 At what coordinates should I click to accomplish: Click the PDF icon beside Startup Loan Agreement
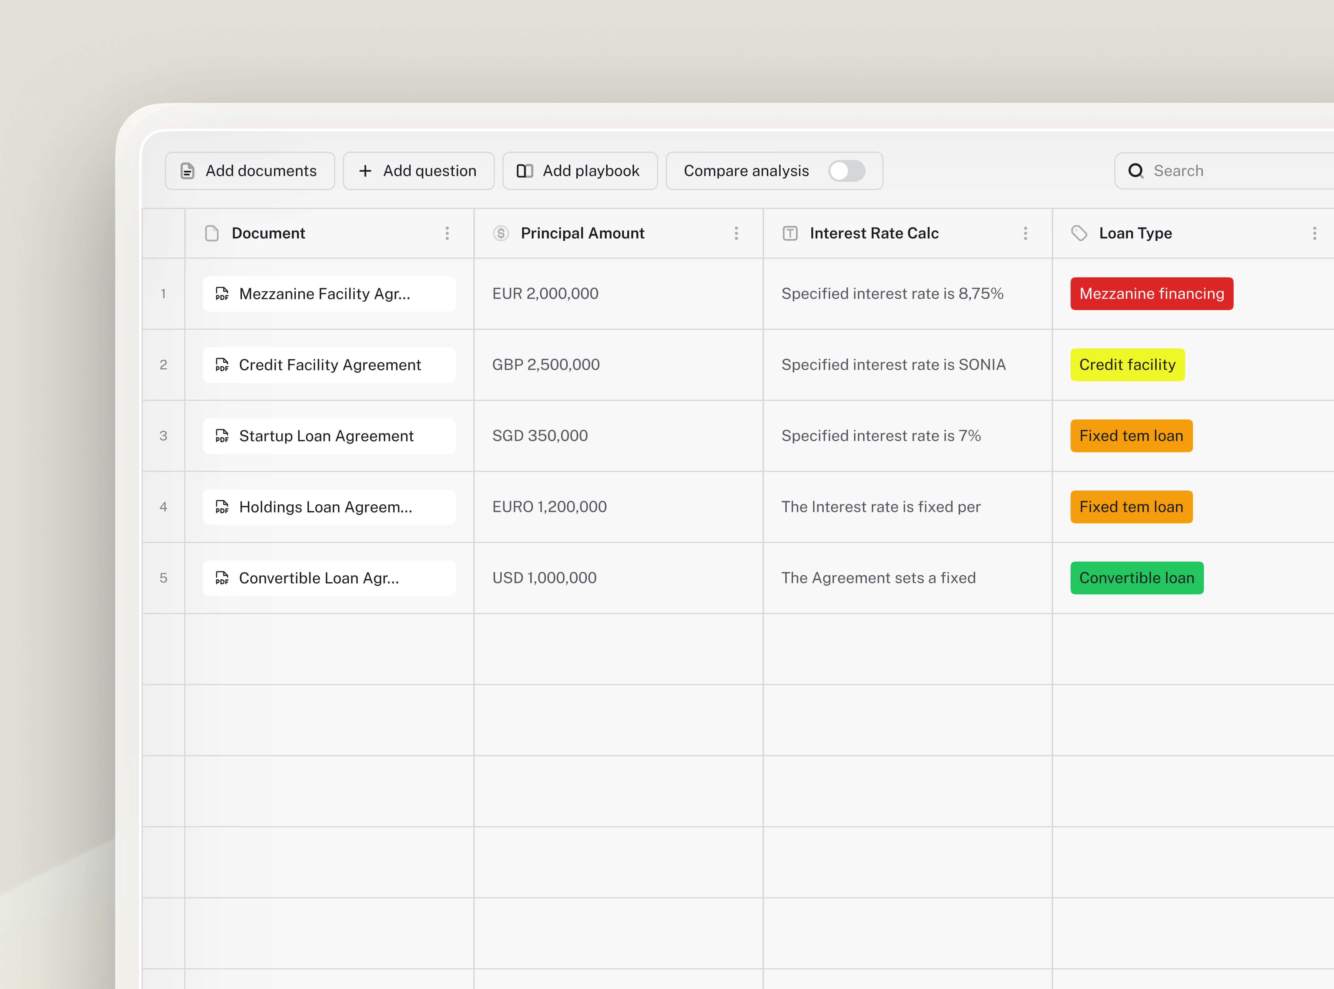tap(222, 436)
